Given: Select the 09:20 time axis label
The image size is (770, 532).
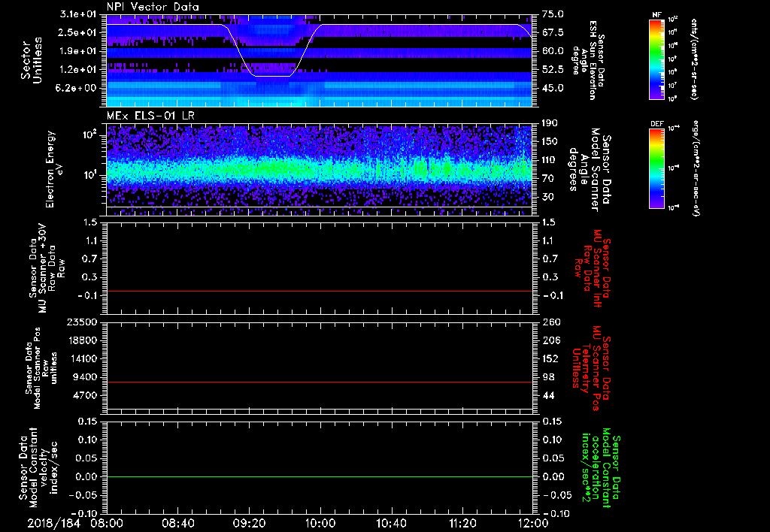Looking at the screenshot, I should tap(250, 522).
